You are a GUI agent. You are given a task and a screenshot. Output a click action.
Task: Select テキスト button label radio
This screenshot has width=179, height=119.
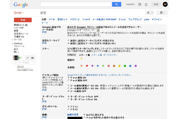[x=69, y=110]
